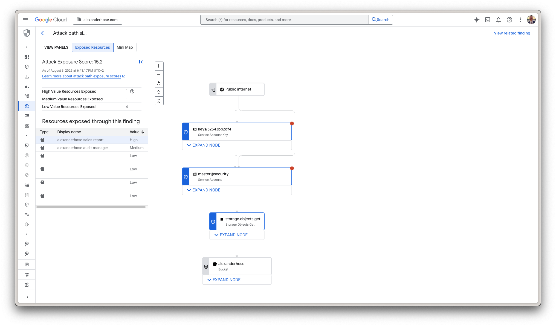Click the alert badge on master@security node
The image size is (556, 326).
[292, 168]
